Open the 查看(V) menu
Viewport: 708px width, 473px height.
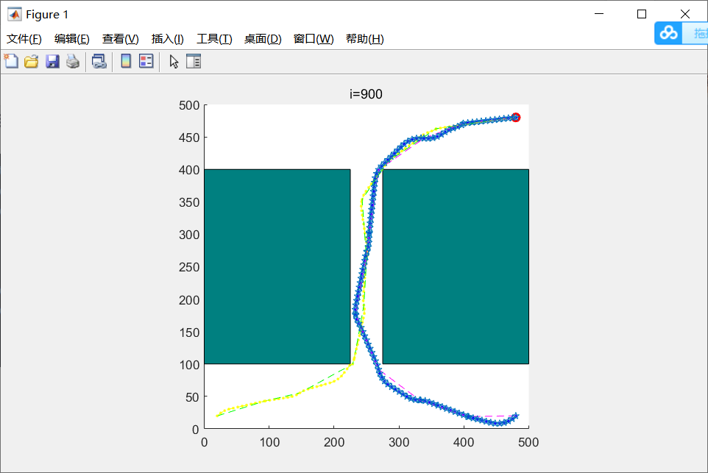[x=120, y=39]
